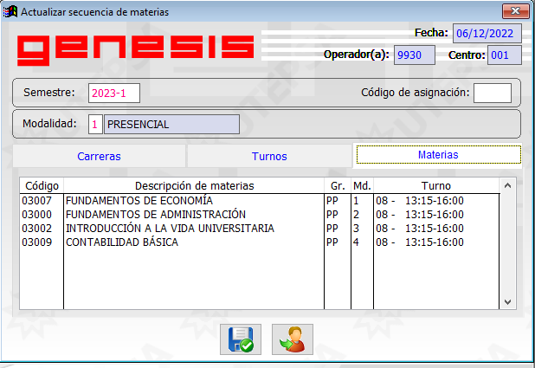
Task: Select code 03002 in the list
Action: 37,229
